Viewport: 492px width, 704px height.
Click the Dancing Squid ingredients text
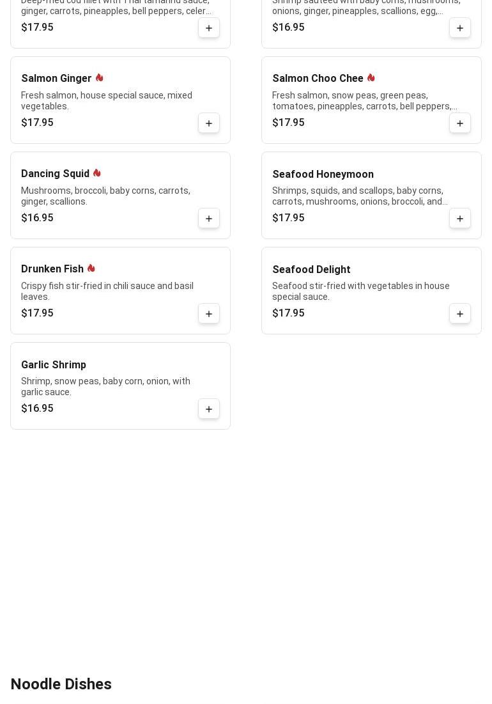tap(105, 196)
